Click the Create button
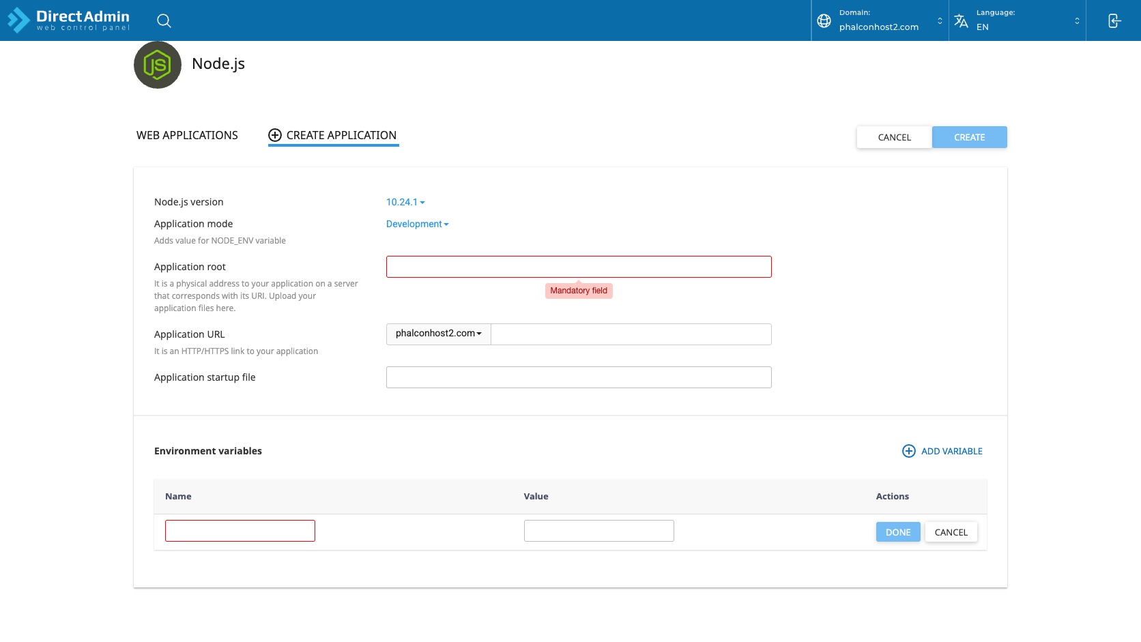The height and width of the screenshot is (642, 1141). (970, 137)
